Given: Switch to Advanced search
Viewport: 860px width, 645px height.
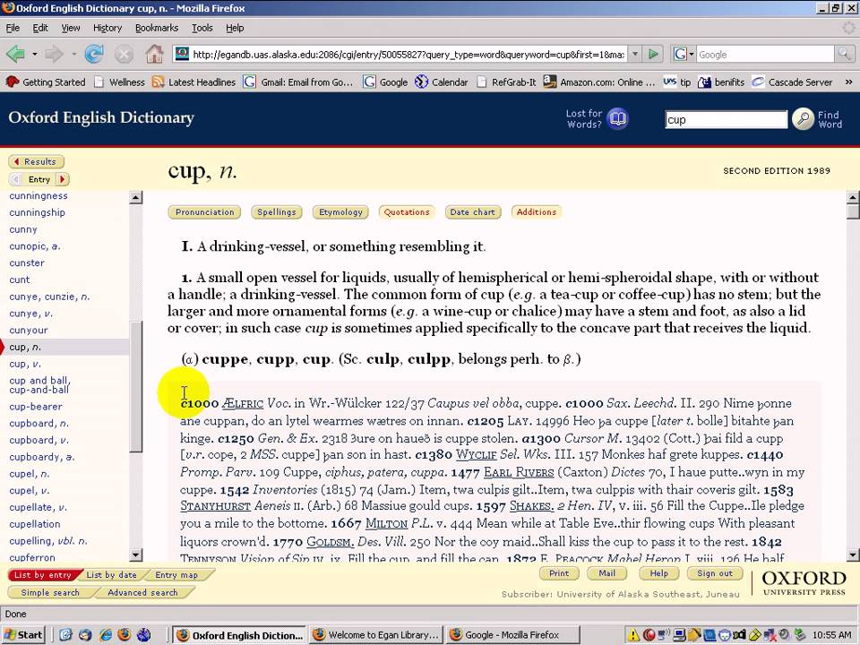Looking at the screenshot, I should pyautogui.click(x=142, y=593).
